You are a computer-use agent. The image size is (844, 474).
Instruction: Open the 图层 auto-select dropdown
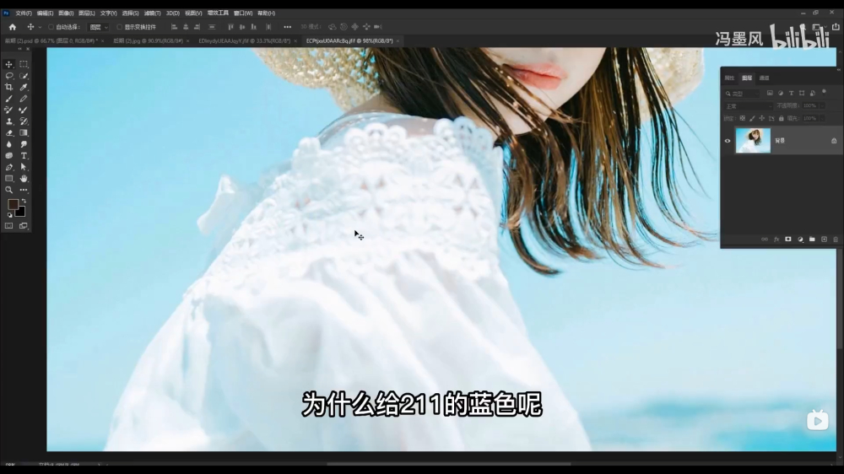coord(99,27)
